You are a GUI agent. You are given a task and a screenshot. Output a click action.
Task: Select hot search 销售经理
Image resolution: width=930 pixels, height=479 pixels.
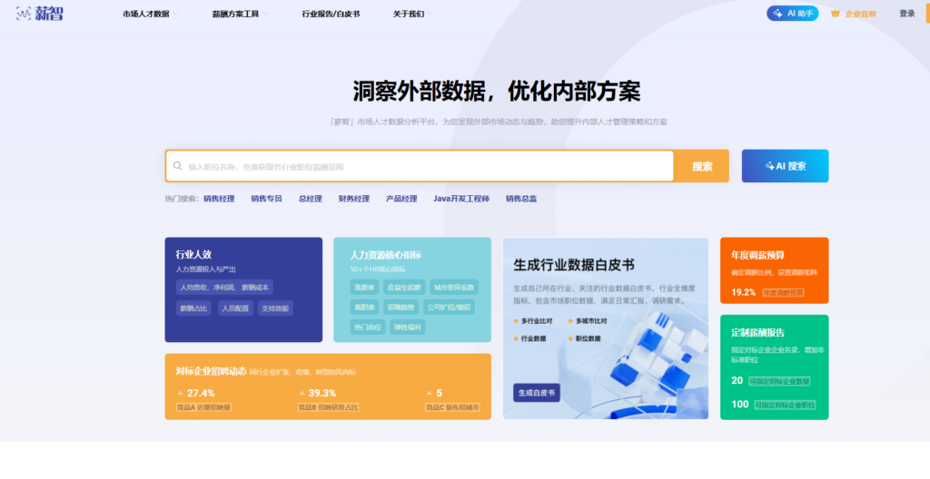pyautogui.click(x=219, y=199)
